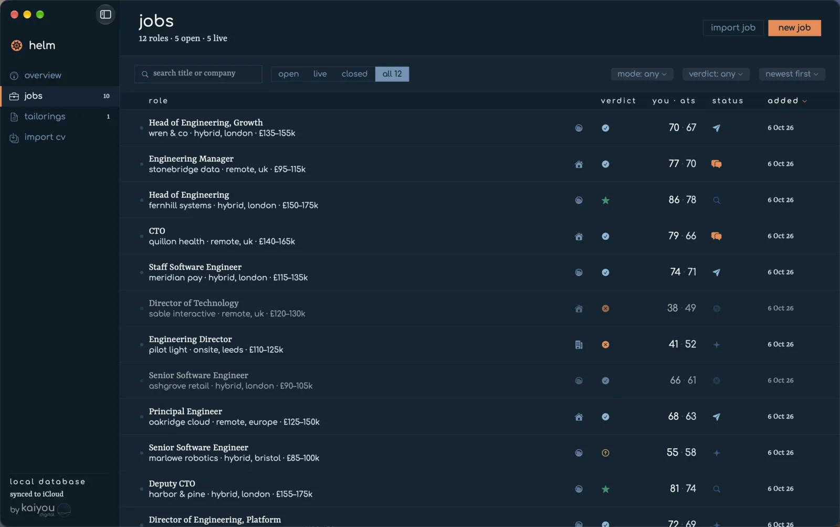Click the Director of Engineering, Platform title
Viewport: 840px width, 527px height.
215,520
